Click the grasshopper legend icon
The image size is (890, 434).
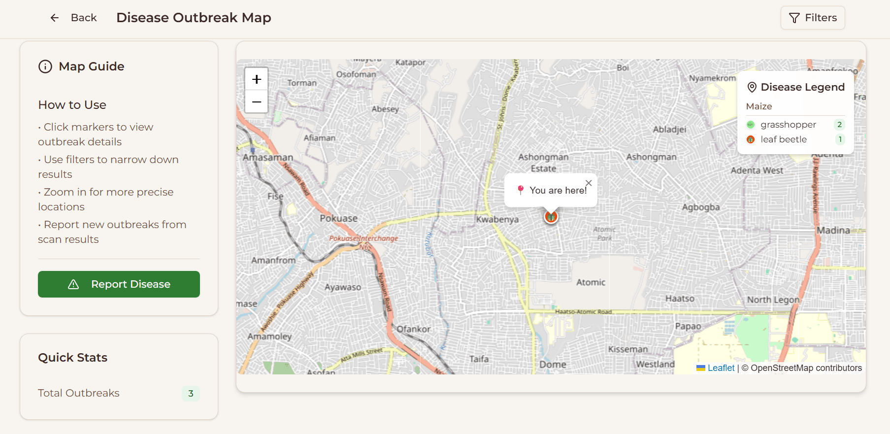(751, 125)
